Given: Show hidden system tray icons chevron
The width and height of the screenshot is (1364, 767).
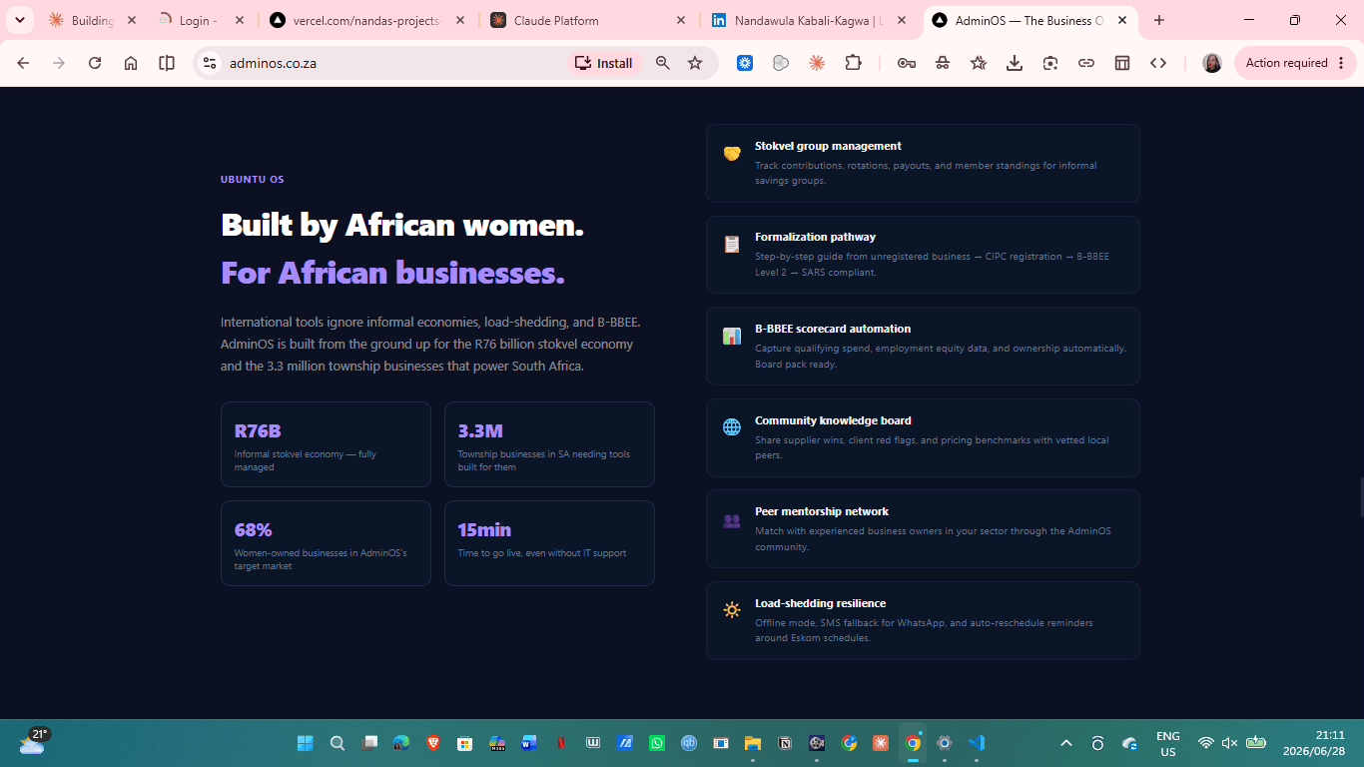Looking at the screenshot, I should click(x=1066, y=743).
